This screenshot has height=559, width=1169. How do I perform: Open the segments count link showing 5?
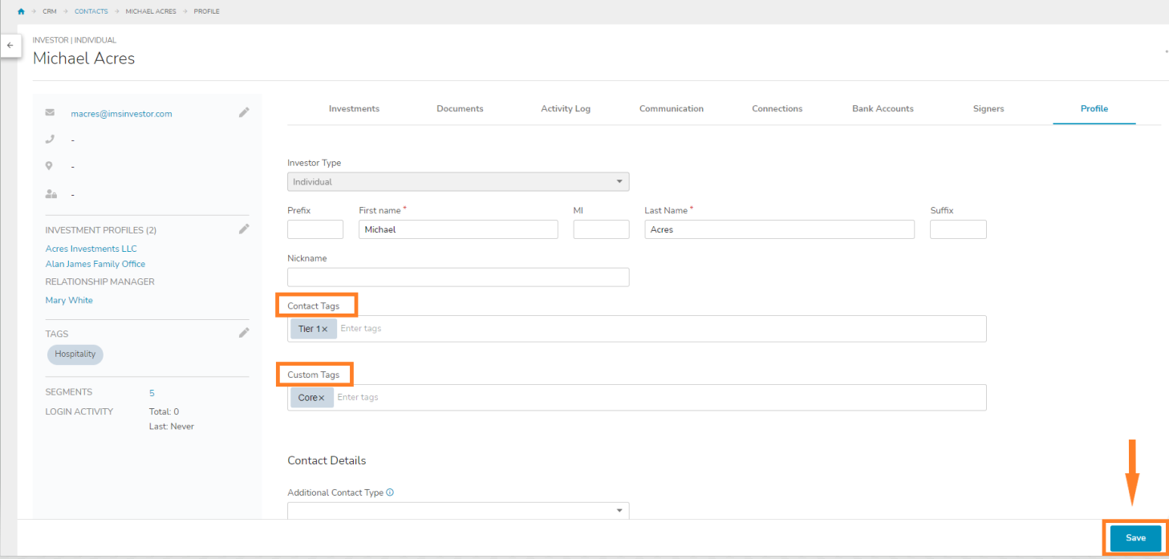point(152,392)
